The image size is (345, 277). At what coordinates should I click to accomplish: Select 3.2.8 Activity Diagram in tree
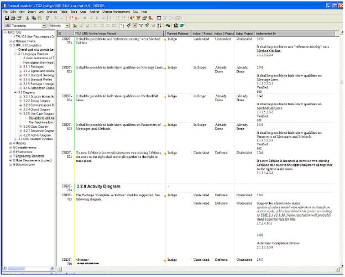pos(37,135)
